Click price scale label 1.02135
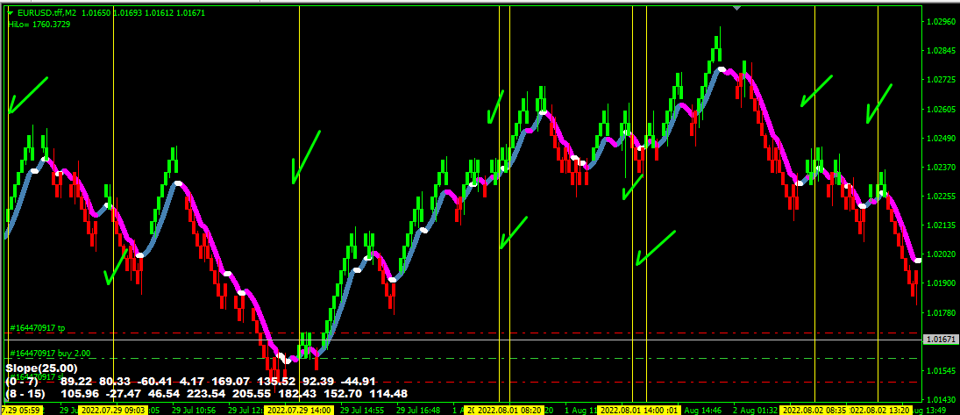The image size is (960, 415). tap(942, 225)
